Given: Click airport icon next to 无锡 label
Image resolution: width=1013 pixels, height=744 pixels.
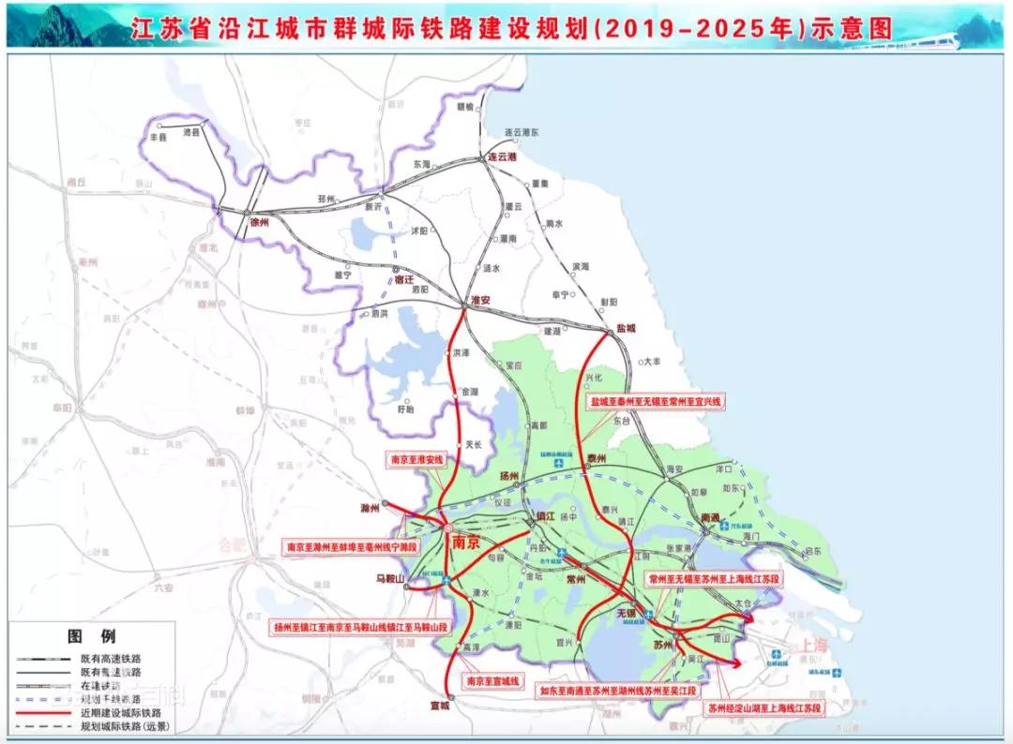Looking at the screenshot, I should click(x=648, y=615).
